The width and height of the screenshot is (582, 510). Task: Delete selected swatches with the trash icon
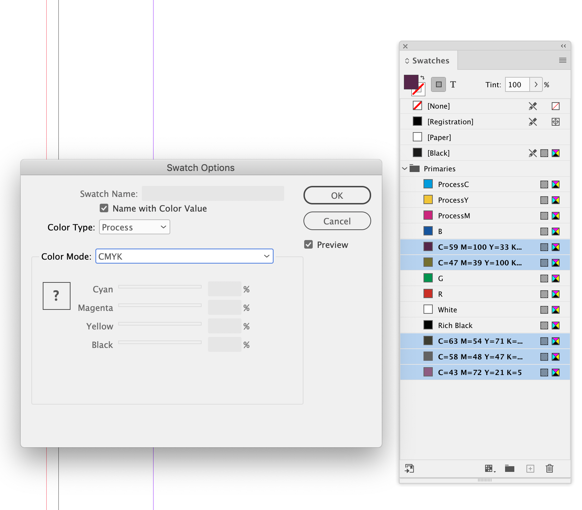click(550, 469)
